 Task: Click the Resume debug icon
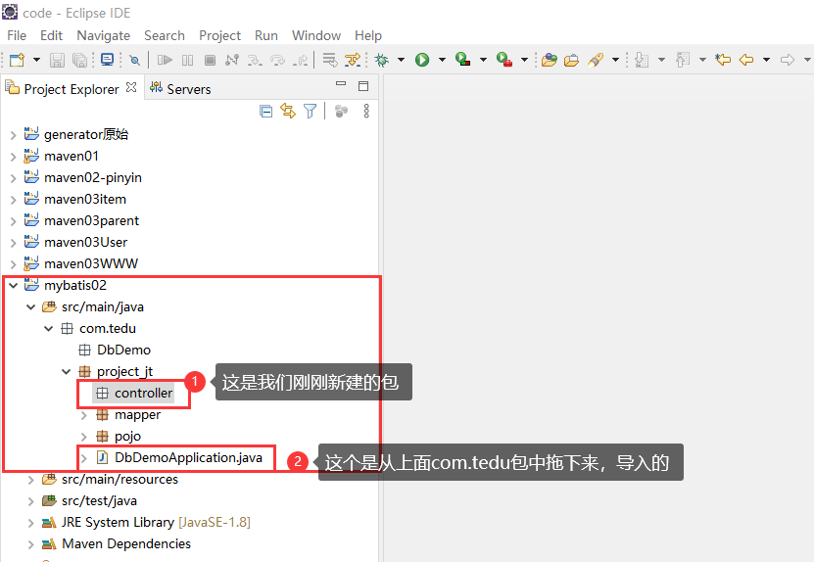tap(166, 60)
